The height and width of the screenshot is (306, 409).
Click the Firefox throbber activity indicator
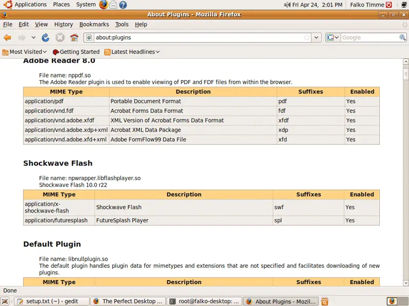pyautogui.click(x=404, y=24)
